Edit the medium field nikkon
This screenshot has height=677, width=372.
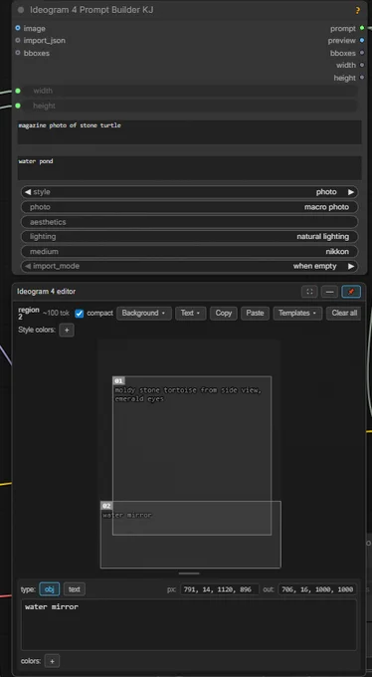(x=189, y=251)
